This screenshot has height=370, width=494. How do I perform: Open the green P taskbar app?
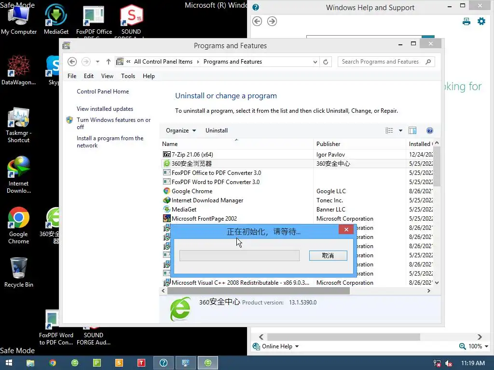tap(96, 363)
